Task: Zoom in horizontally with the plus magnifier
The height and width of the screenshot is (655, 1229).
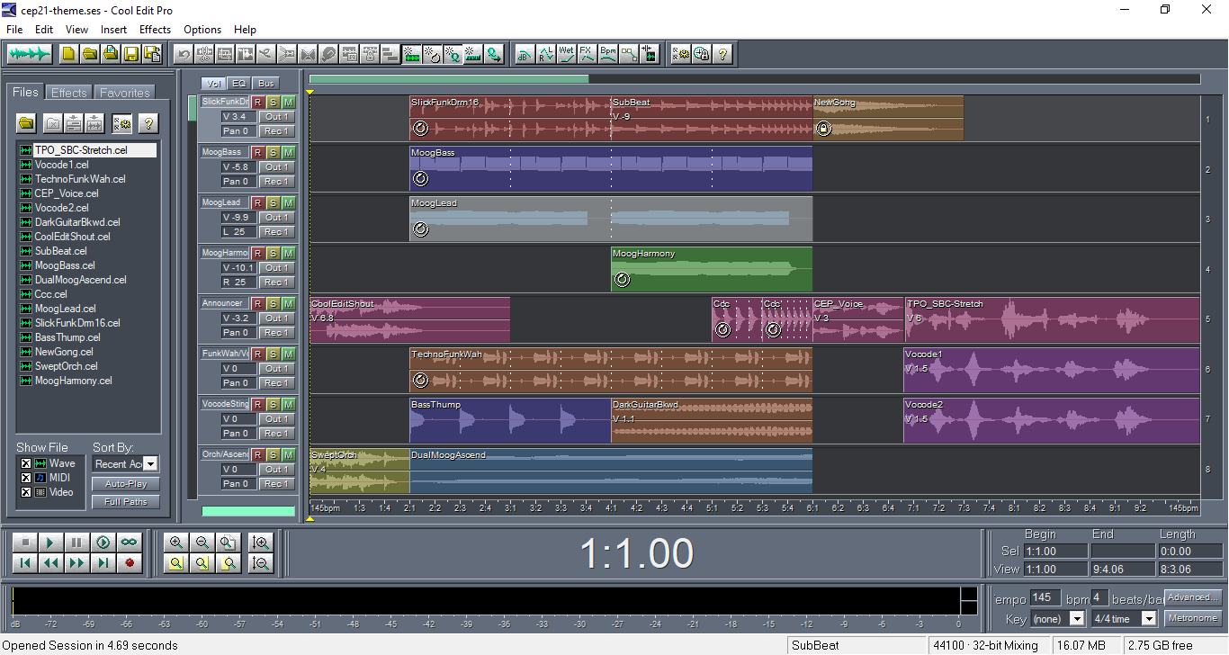Action: 175,543
